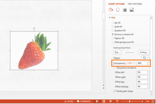This screenshot has width=156, height=104.
Task: Select the No fill option
Action: pyautogui.click(x=116, y=23)
